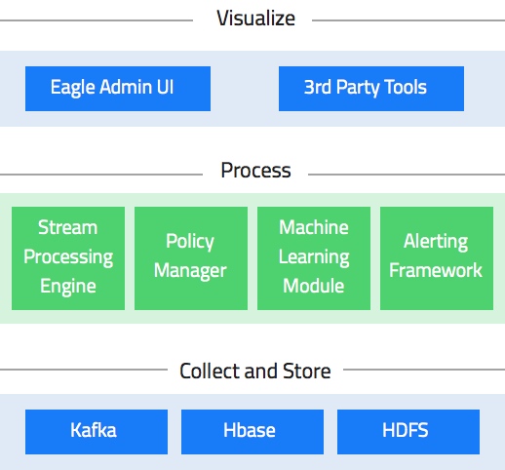Click the Visualize section heading
505x470 pixels.
255,19
